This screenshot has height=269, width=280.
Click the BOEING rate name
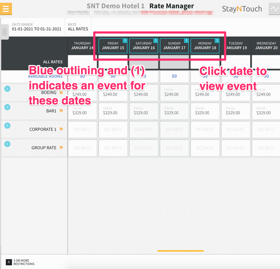(49, 93)
